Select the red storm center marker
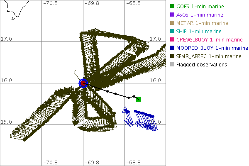 83,83
